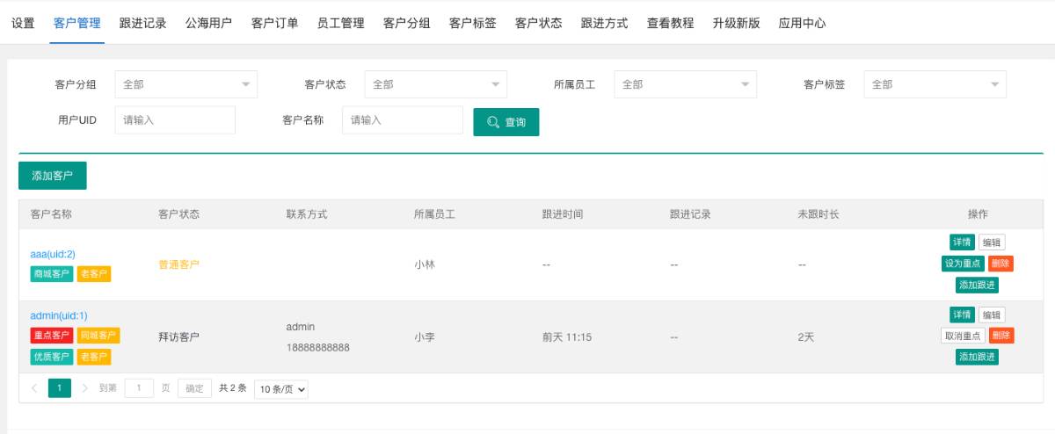1055x434 pixels.
Task: Click the search 查询 button
Action: pos(506,122)
